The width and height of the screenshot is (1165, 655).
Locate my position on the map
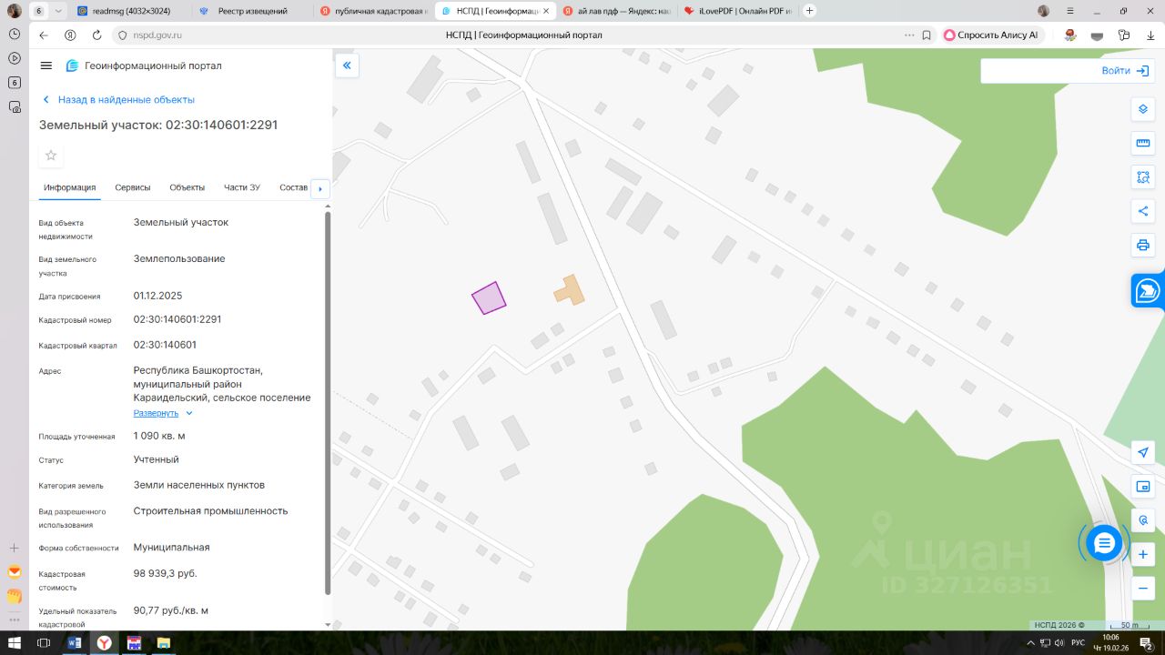[x=1143, y=452]
